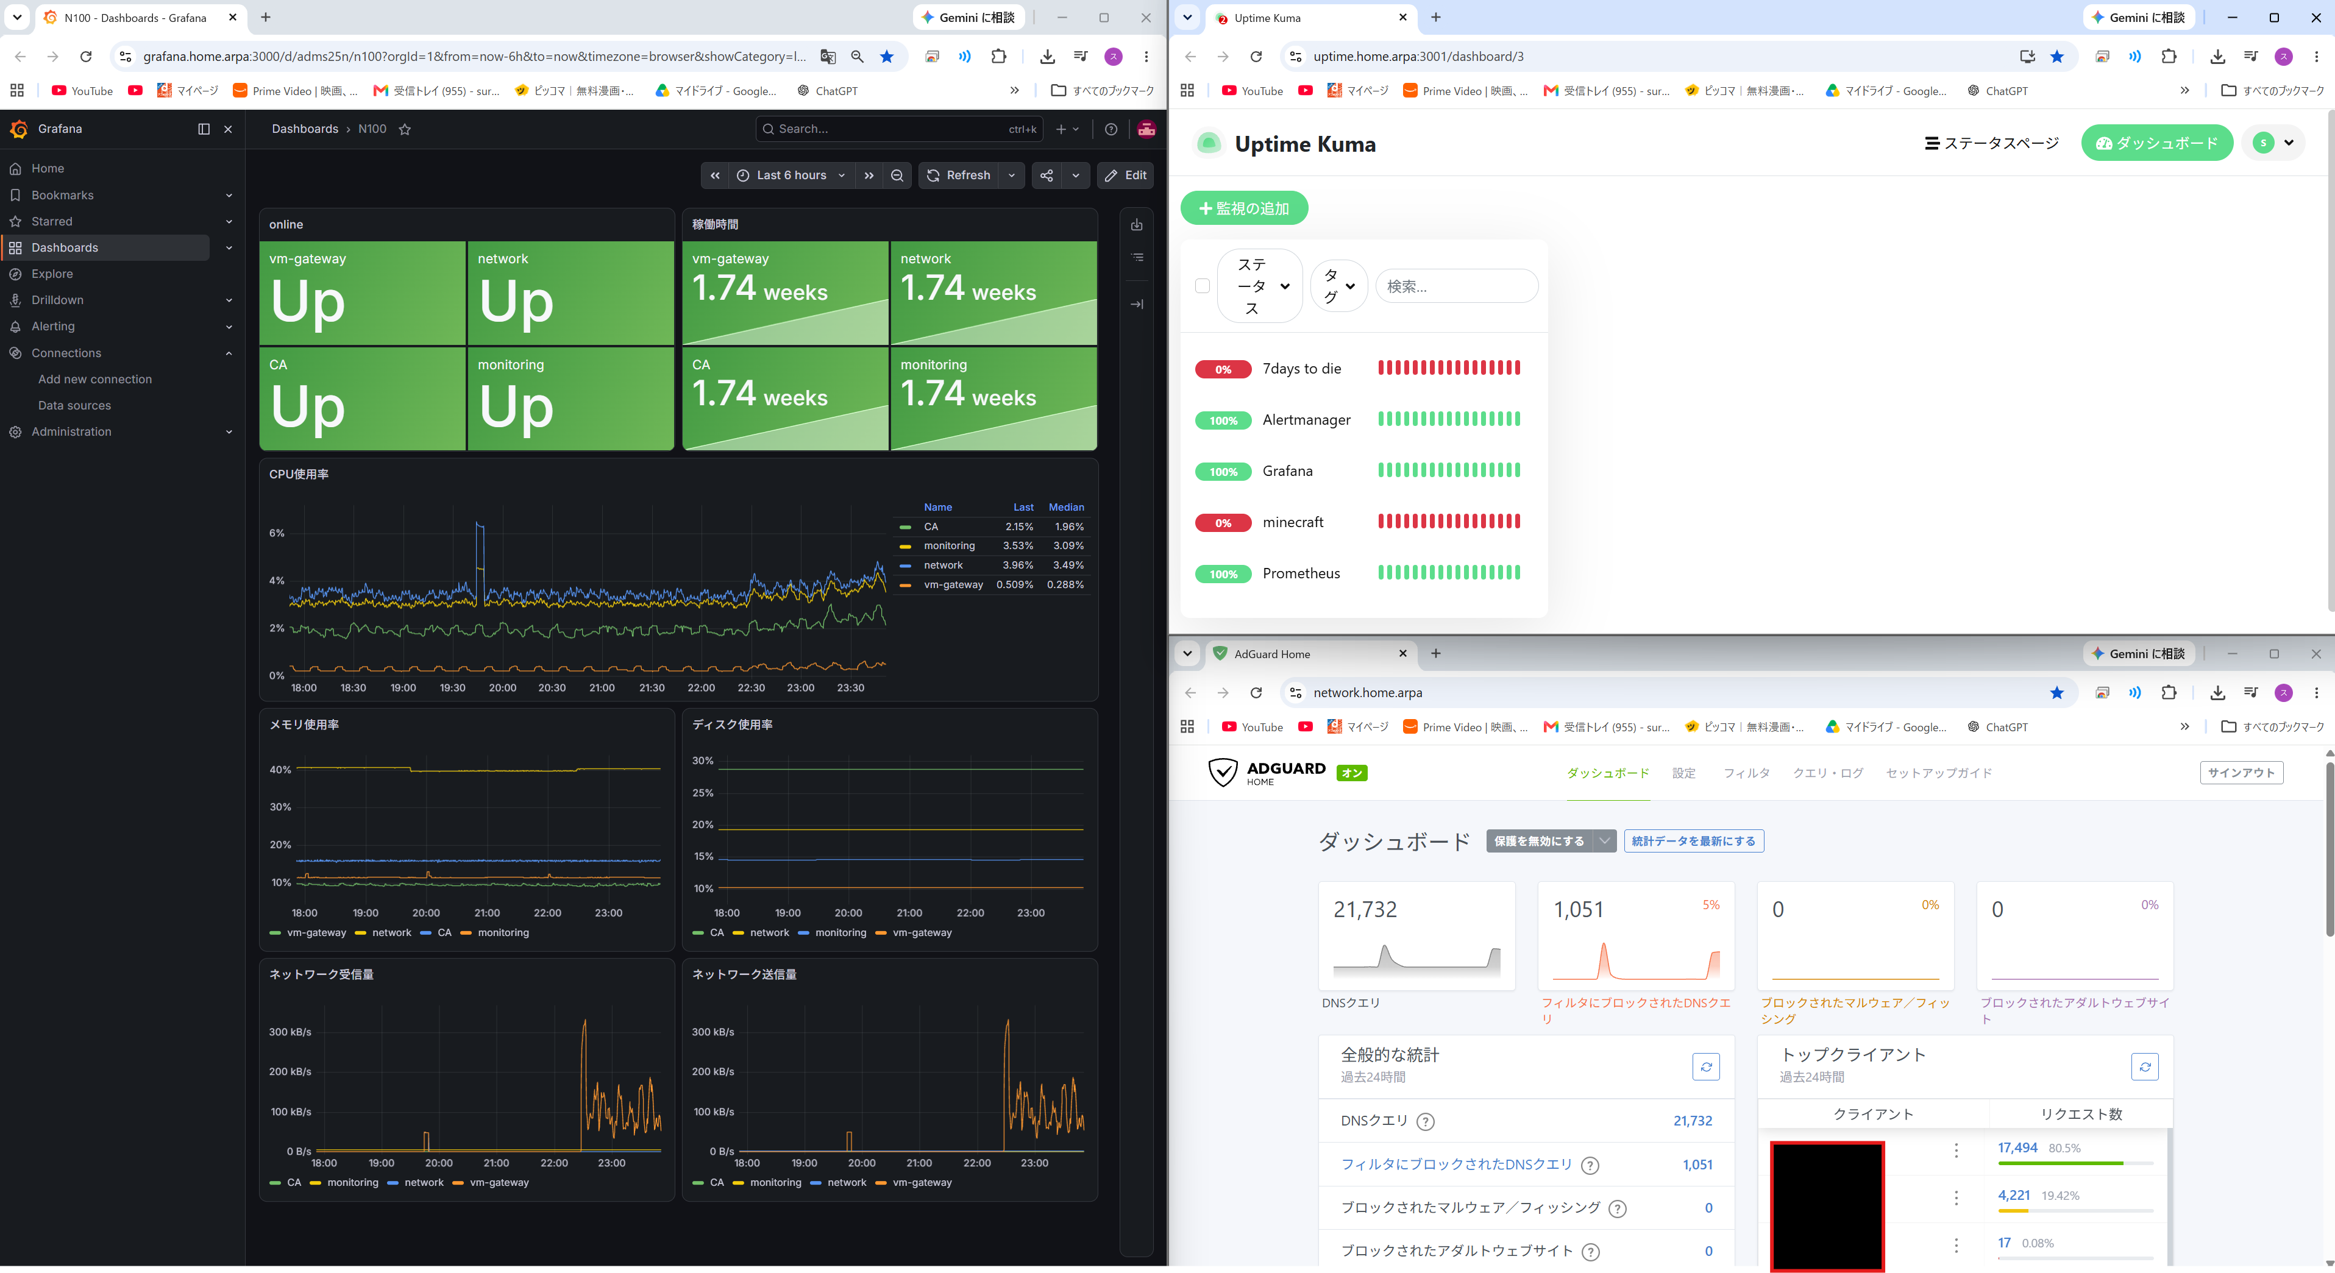This screenshot has width=2335, height=1273.
Task: Open Grafana export side panel icon
Action: (x=1137, y=225)
